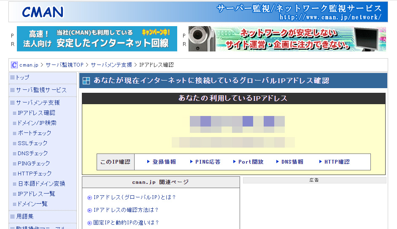Open サーバメンテ支援 in the sidebar

click(x=38, y=103)
